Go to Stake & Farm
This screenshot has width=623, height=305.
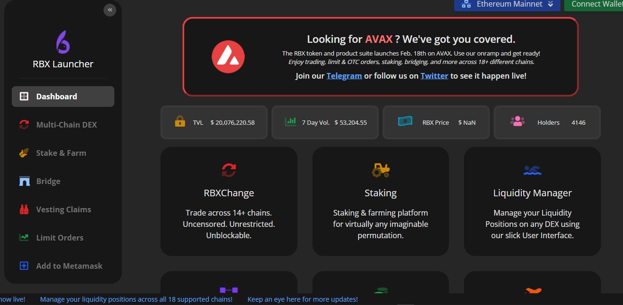pos(63,153)
